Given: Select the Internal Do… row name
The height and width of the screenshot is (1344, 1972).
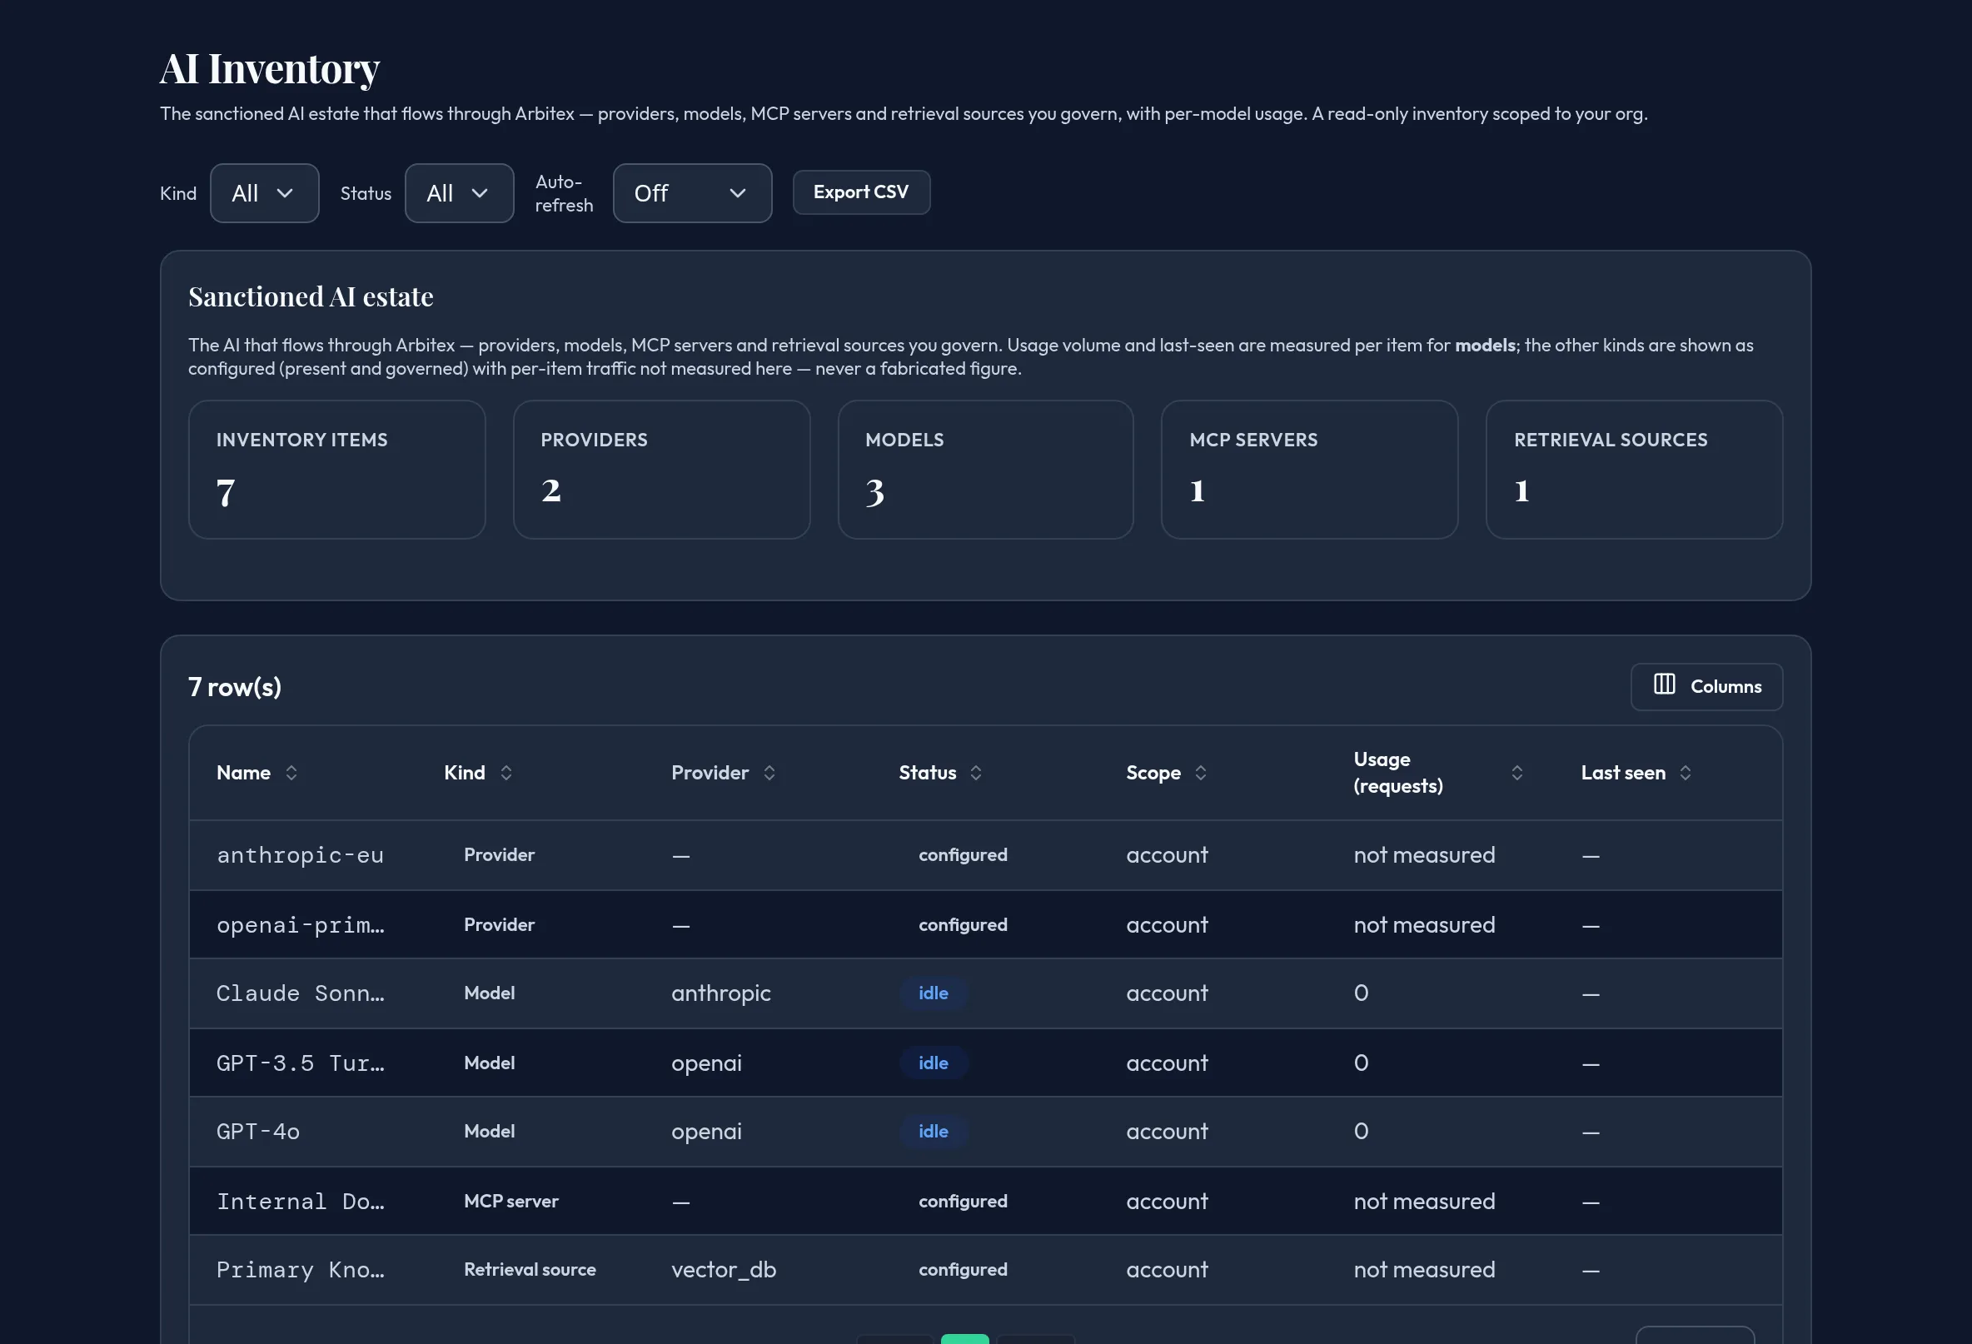Looking at the screenshot, I should (301, 1202).
